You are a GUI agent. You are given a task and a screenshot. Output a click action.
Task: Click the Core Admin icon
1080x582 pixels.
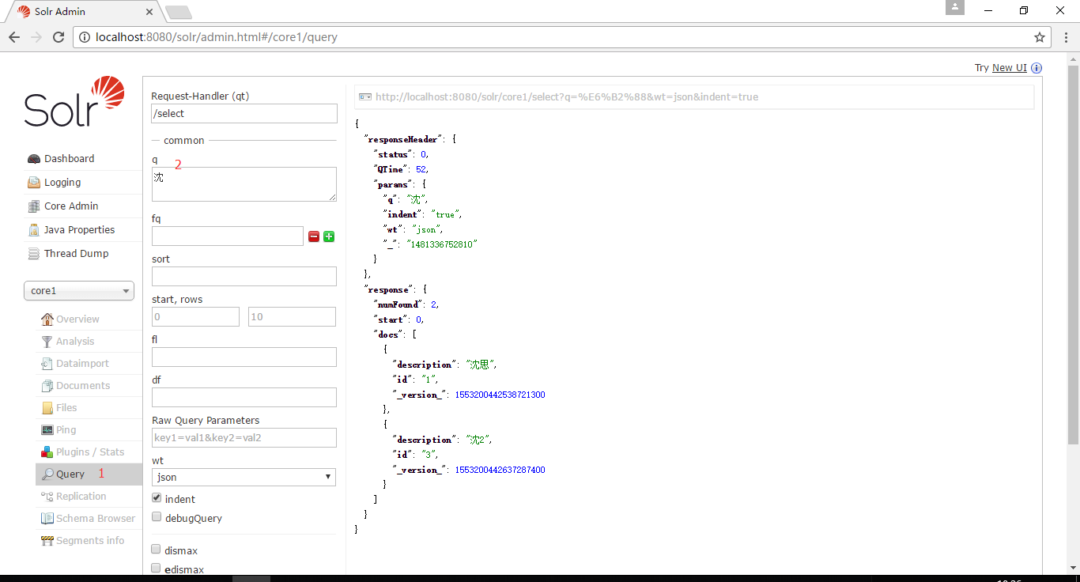(34, 206)
